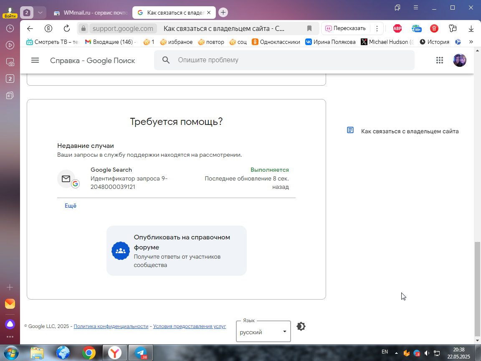Open the Google apps grid icon

click(440, 60)
